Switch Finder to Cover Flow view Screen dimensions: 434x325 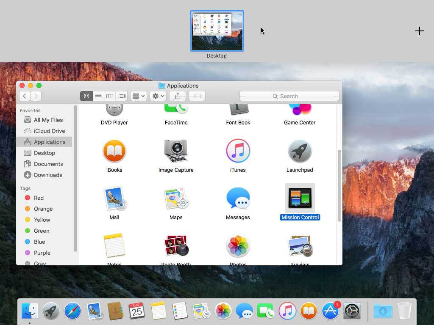point(122,96)
